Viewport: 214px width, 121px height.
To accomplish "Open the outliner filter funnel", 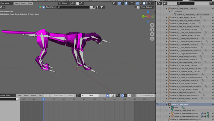I will tap(211, 3).
